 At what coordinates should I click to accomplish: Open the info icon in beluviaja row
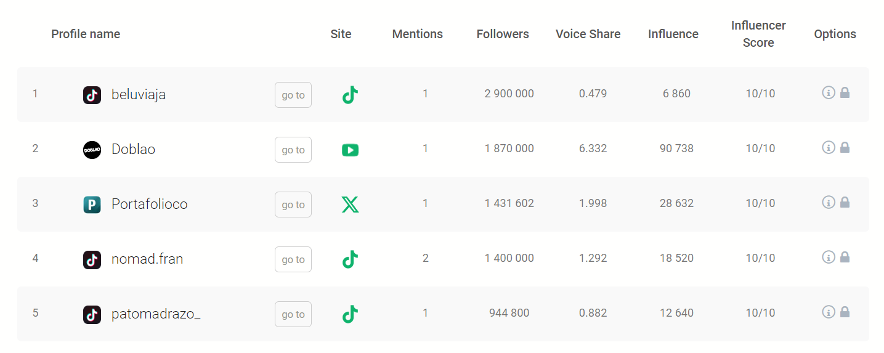tap(829, 92)
